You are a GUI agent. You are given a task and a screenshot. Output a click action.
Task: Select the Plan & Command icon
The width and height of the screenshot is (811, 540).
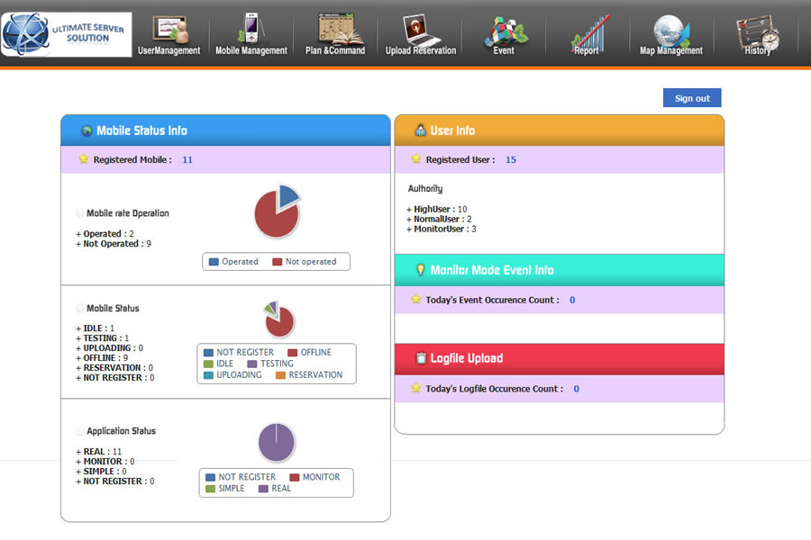pos(335,29)
